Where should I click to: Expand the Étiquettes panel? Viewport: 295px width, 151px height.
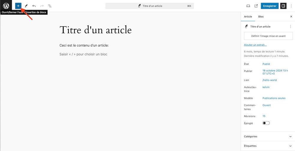tap(268, 146)
